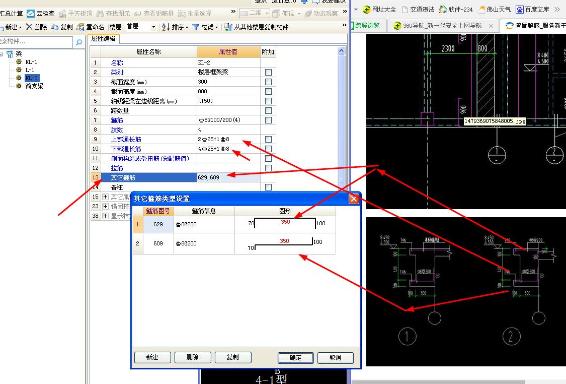566x384 pixels.
Task: Toggle 附加 checkbox for 拉筋 row
Action: click(x=268, y=168)
